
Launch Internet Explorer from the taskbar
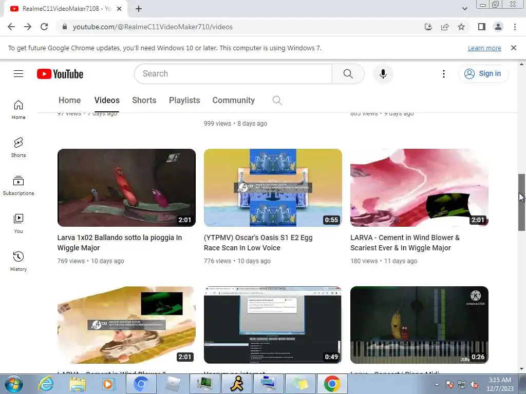(46, 384)
